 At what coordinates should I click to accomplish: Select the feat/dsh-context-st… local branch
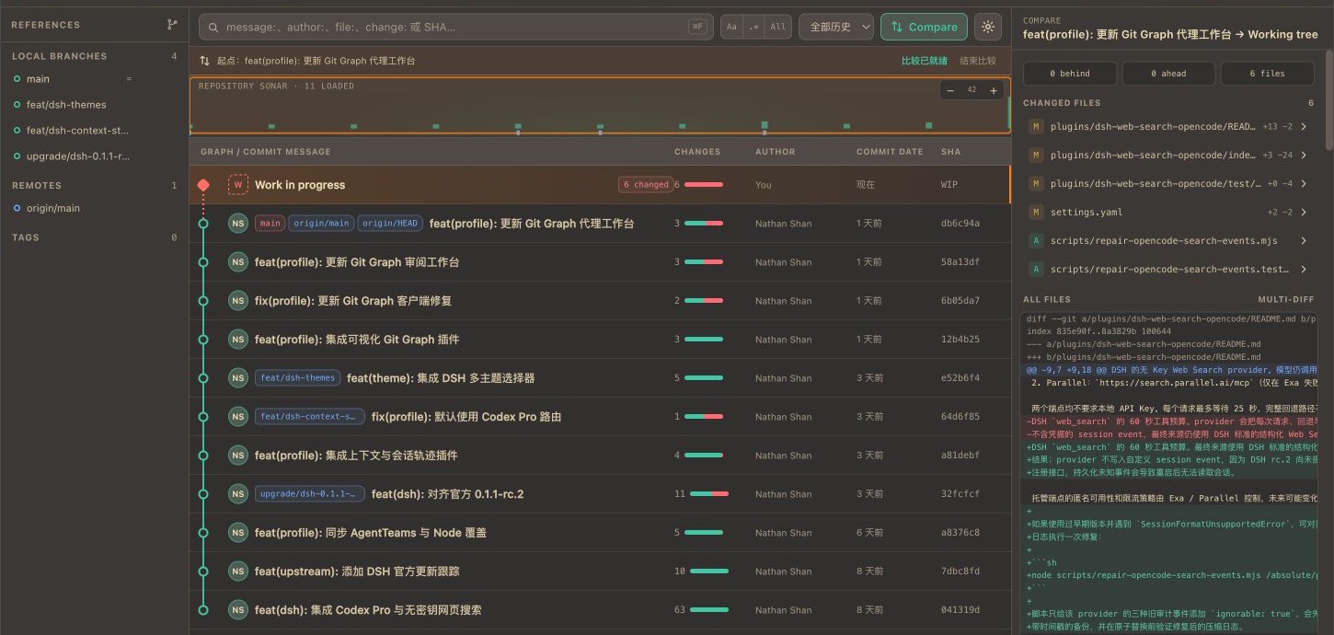pos(94,131)
